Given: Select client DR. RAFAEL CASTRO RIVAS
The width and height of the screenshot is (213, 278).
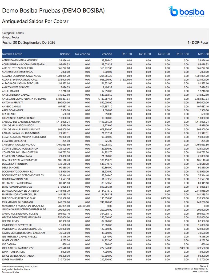Looking at the screenshot, I should click(x=17, y=183).
